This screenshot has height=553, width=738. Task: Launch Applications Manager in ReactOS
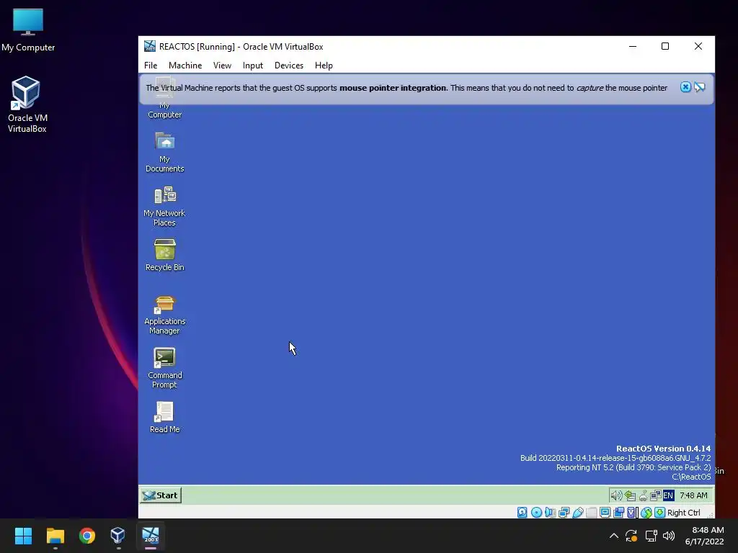click(165, 315)
